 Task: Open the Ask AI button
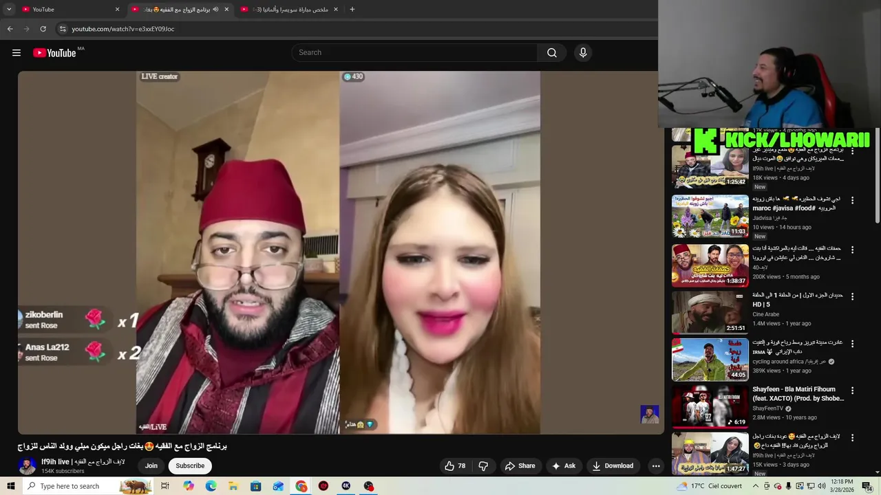click(564, 465)
